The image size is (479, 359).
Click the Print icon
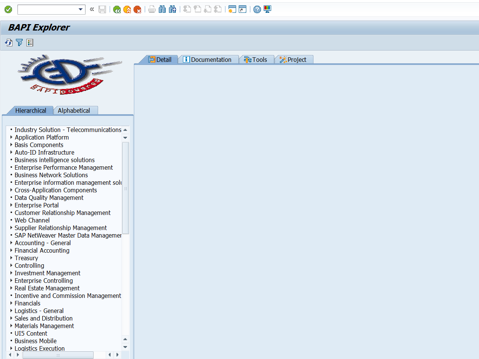point(152,9)
